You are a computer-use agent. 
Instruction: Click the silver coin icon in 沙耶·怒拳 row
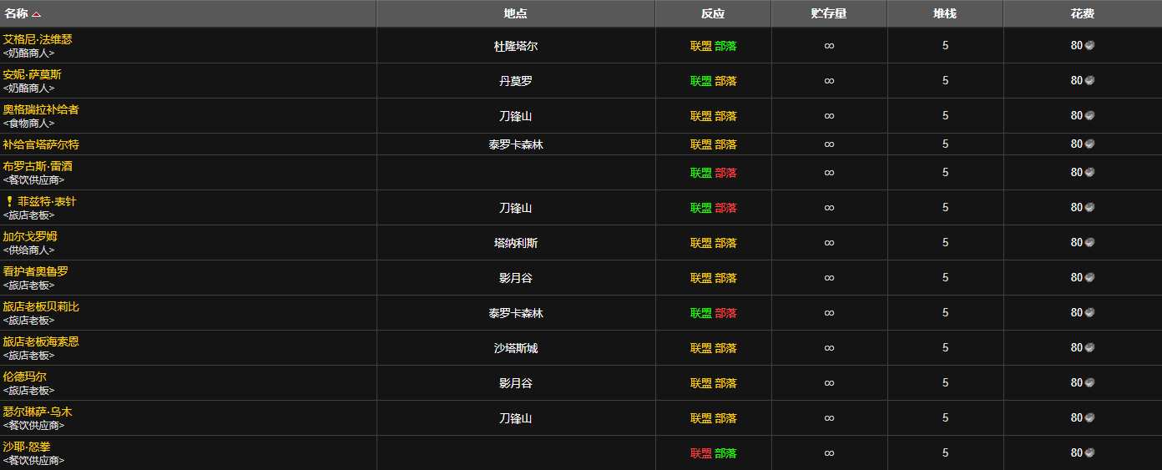[x=1089, y=453]
